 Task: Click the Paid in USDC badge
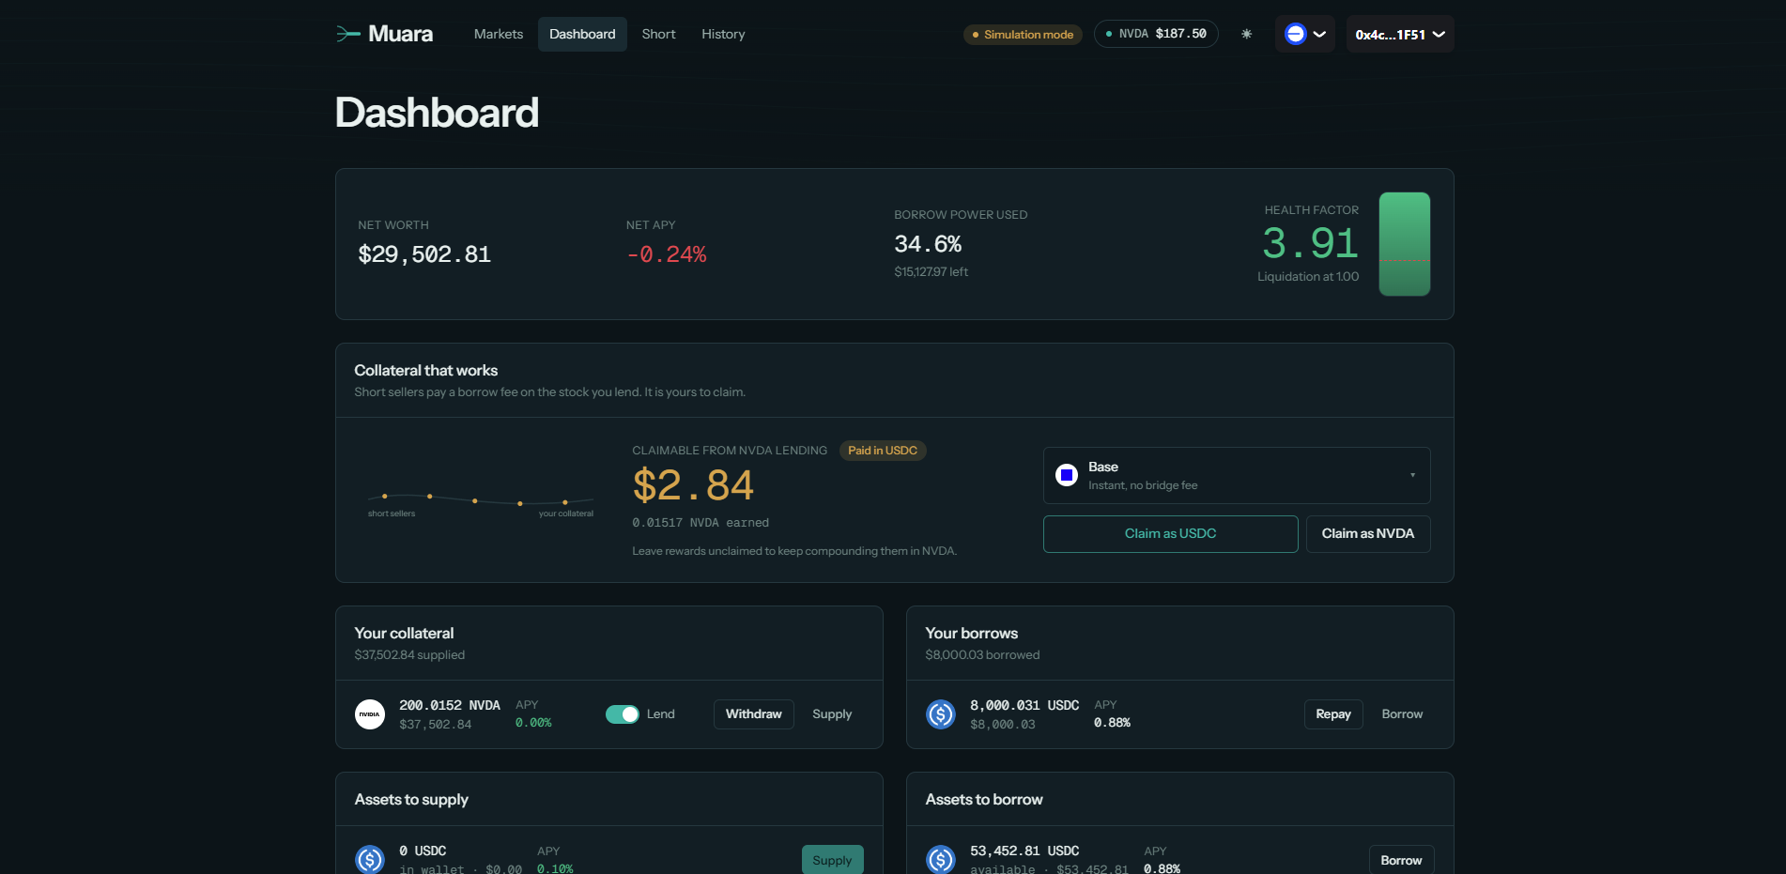click(x=883, y=451)
